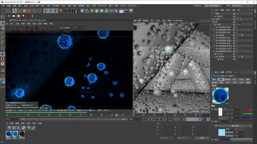Viewport: 257px width, 144px height.
Task: Open the Octane menu in menu bar
Action: pos(123,5)
